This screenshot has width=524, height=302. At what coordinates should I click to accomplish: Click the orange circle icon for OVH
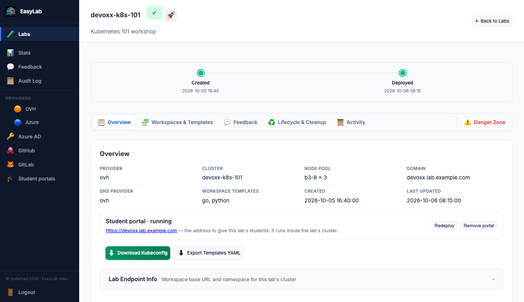point(18,109)
